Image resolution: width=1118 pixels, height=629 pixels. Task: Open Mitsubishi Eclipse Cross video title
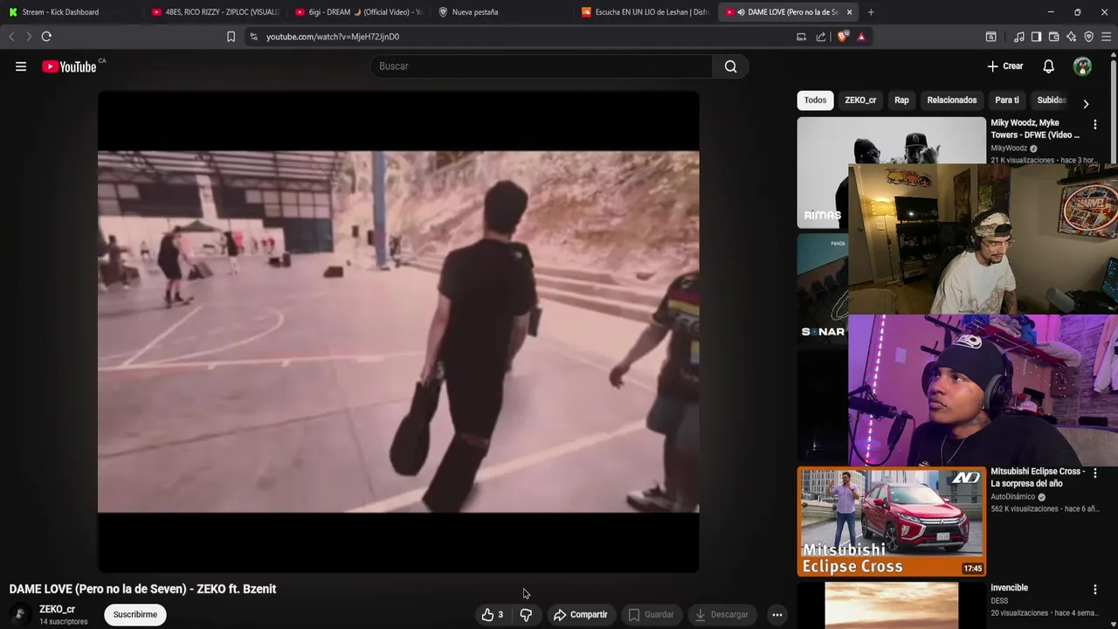click(x=1037, y=477)
